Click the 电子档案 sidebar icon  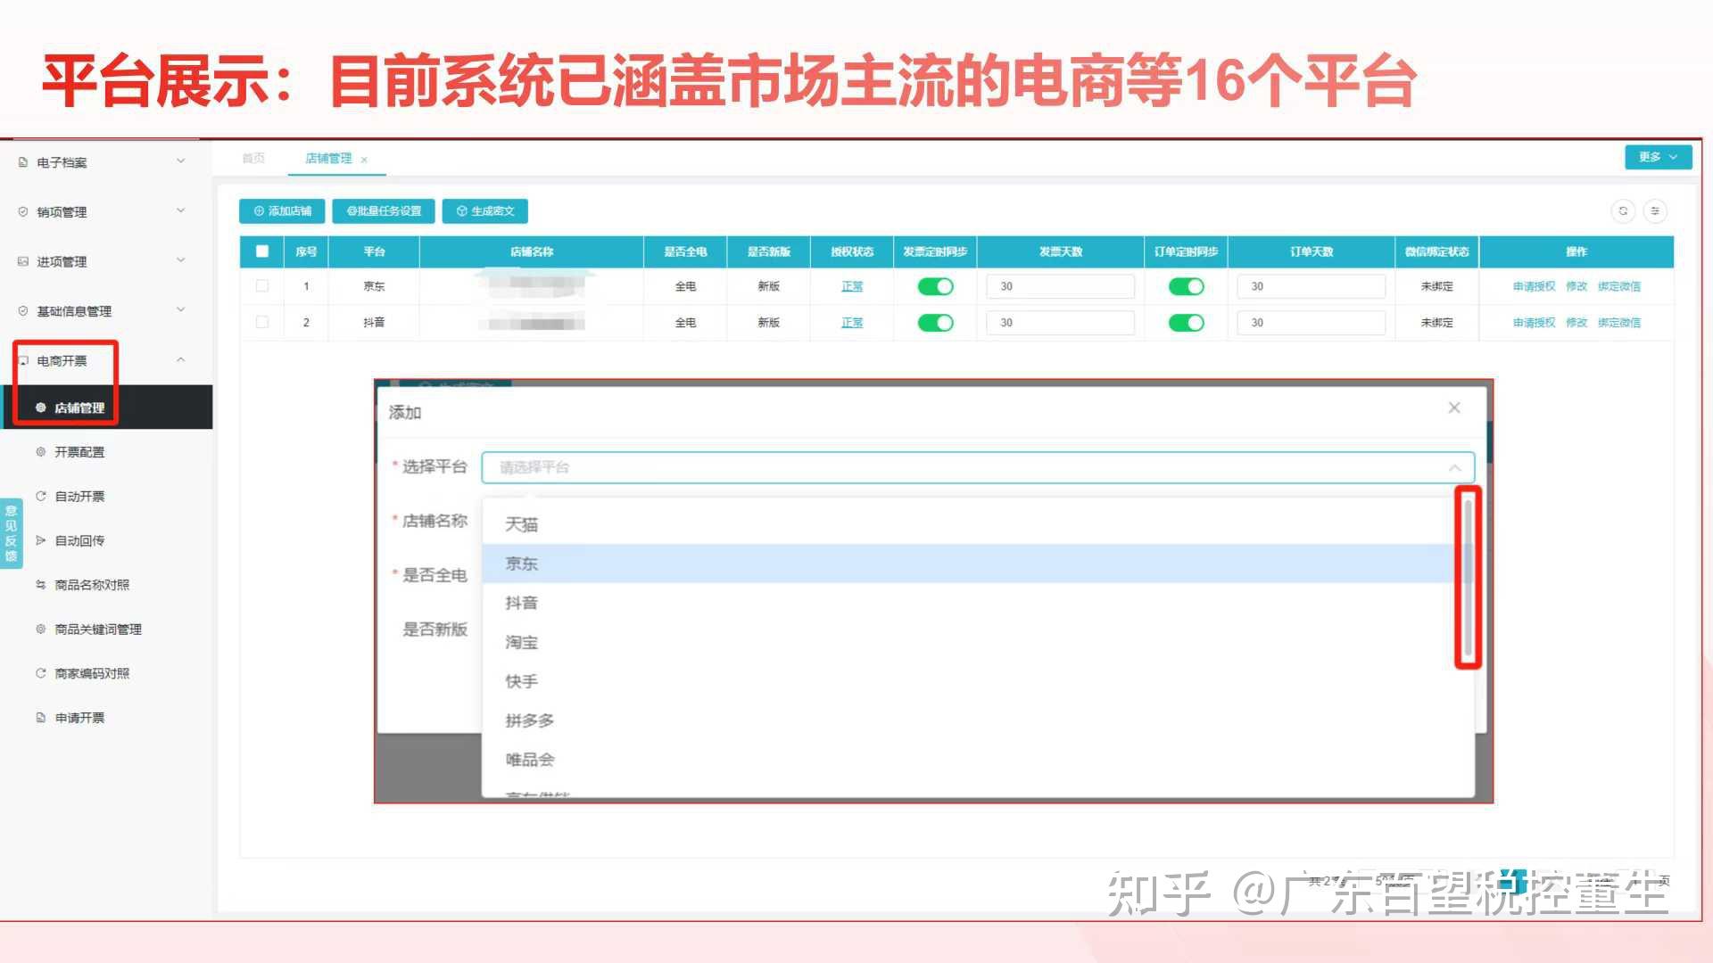[23, 162]
